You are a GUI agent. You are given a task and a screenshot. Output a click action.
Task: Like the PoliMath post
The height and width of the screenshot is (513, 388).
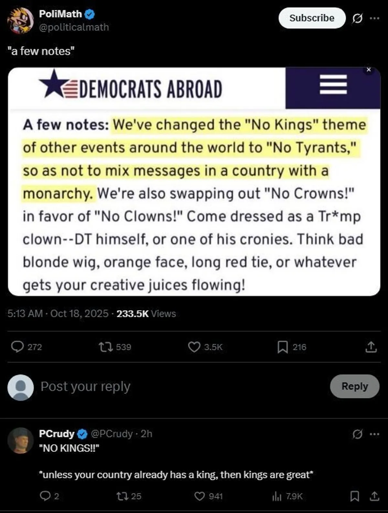click(194, 347)
